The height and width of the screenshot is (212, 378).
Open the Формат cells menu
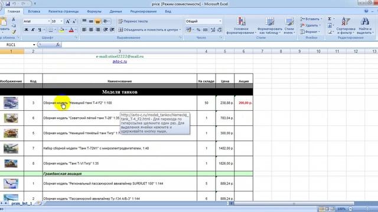click(x=309, y=32)
